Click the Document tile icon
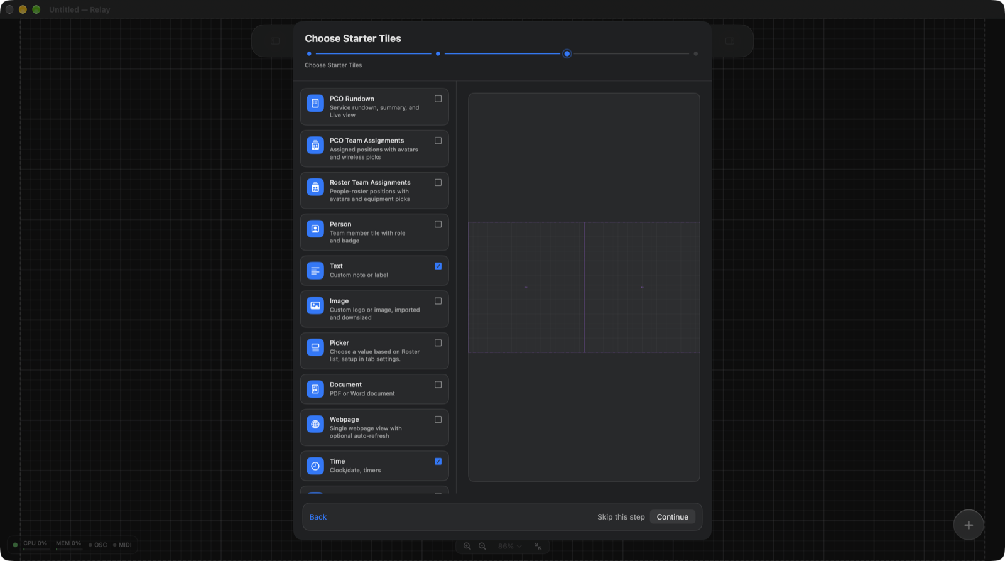Screen dimensions: 1005x561 click(315, 389)
